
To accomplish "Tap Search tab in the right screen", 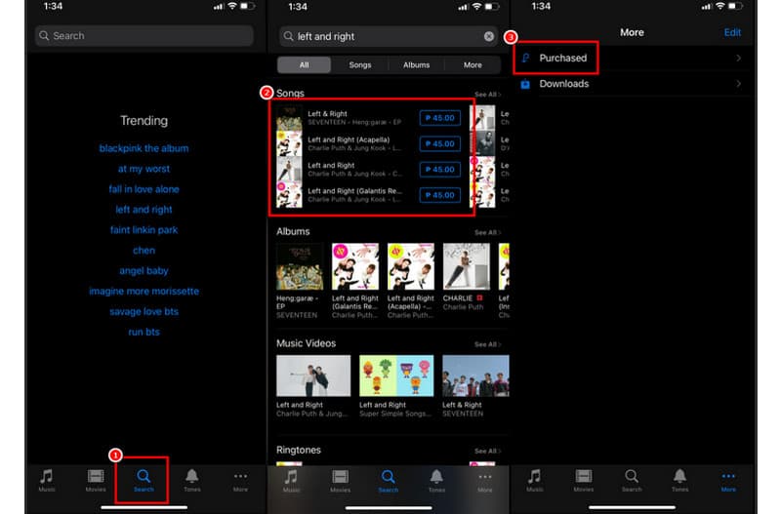I will (x=632, y=480).
